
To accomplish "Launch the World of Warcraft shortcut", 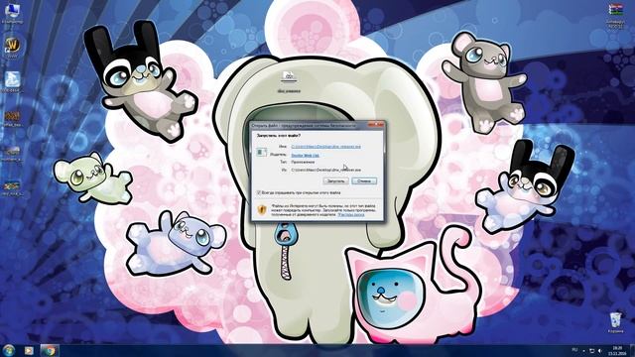I will [12, 48].
